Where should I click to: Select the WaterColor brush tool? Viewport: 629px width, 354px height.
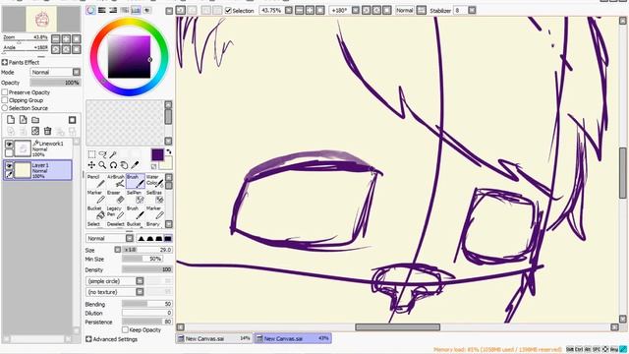pos(154,181)
